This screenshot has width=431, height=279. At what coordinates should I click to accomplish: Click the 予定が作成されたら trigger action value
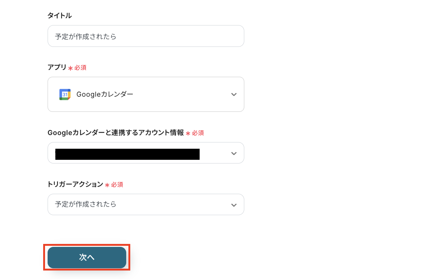point(86,204)
